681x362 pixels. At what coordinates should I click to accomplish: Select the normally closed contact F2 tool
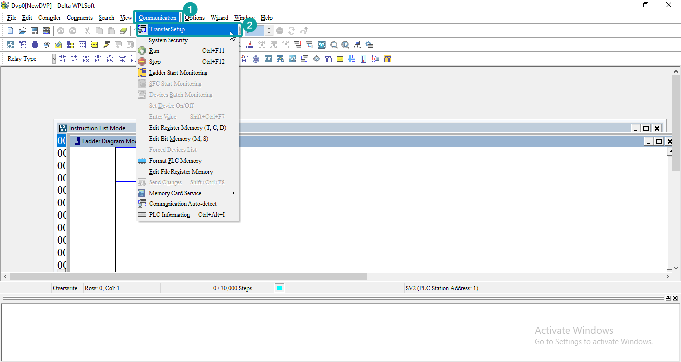[73, 58]
